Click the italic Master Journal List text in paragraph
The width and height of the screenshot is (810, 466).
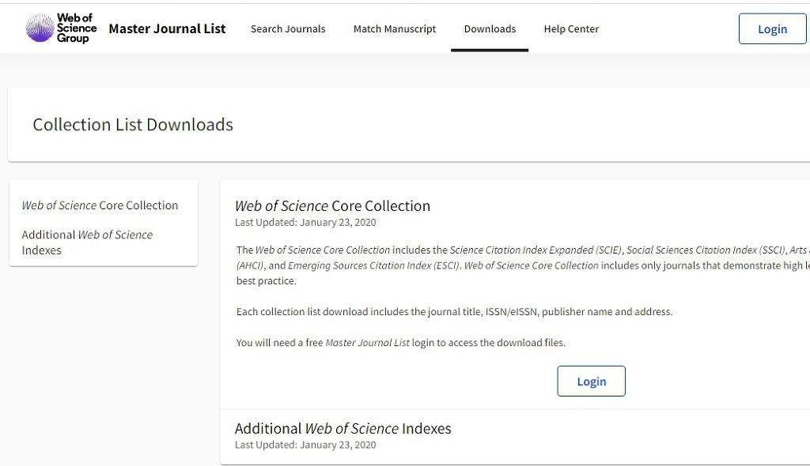(x=368, y=343)
